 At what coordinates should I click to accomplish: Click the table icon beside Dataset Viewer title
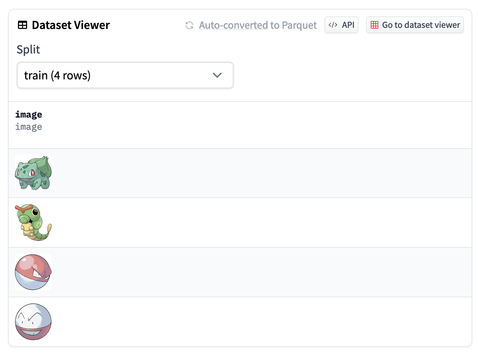tap(23, 25)
